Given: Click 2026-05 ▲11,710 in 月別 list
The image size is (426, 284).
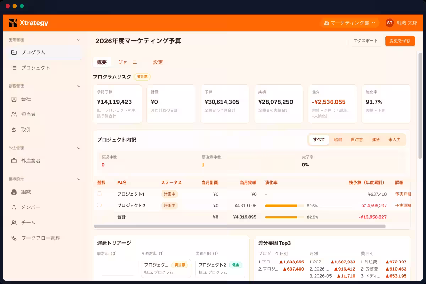Looking at the screenshot, I should 332,276.
